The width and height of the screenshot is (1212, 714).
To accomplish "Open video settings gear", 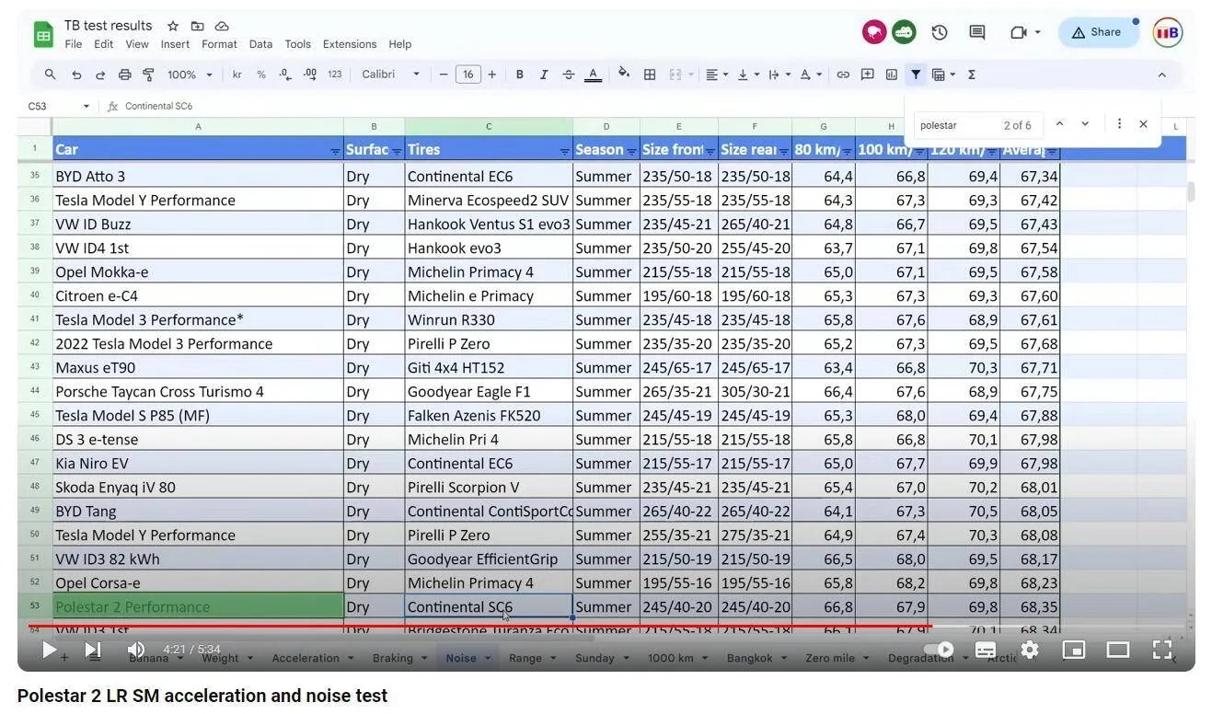I will coord(1030,650).
